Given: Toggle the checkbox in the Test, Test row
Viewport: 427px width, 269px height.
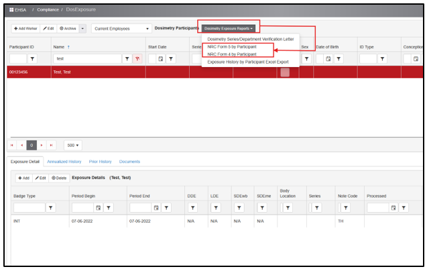Looking at the screenshot, I should click(x=285, y=72).
